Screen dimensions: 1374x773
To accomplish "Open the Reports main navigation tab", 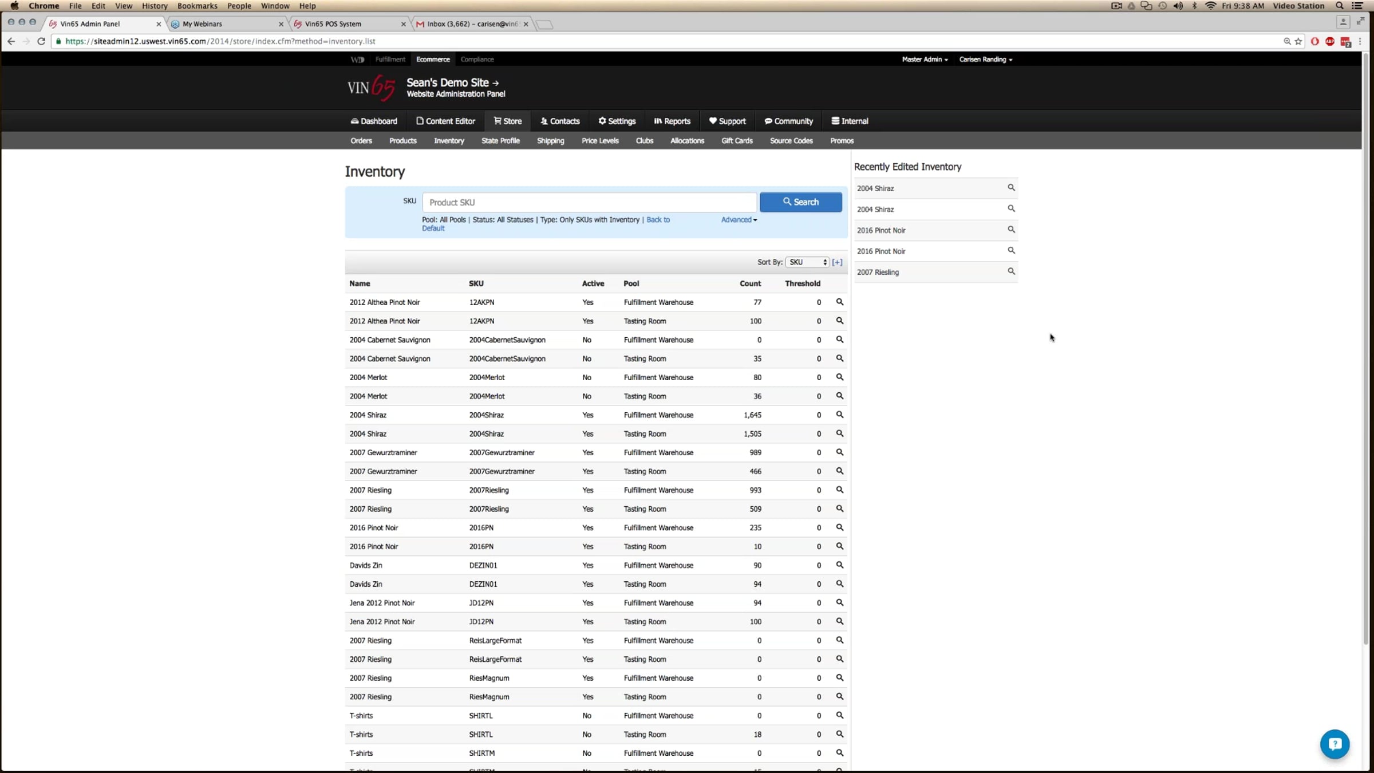I will pos(672,121).
